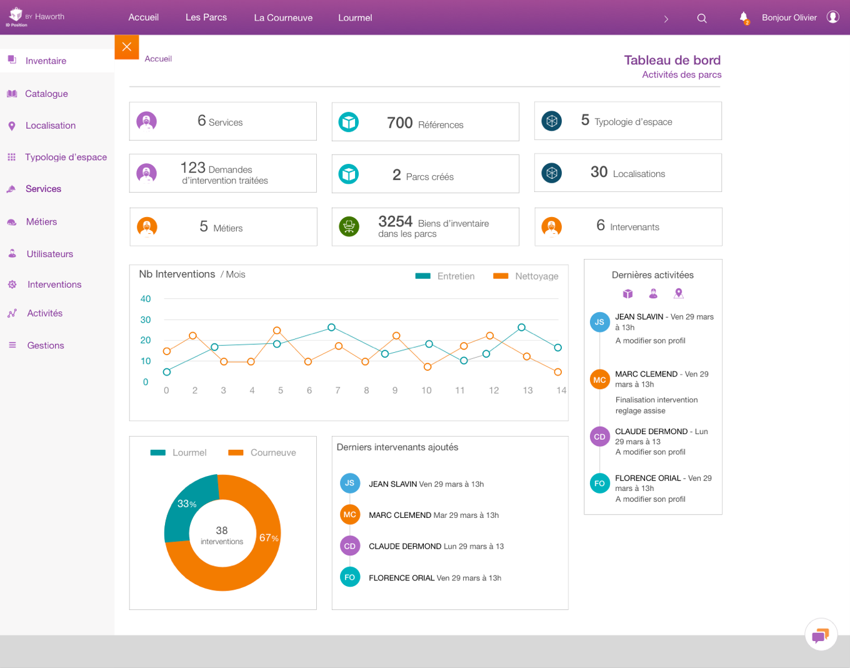This screenshot has height=668, width=850.
Task: Open Inventaire in the sidebar
Action: coord(46,61)
